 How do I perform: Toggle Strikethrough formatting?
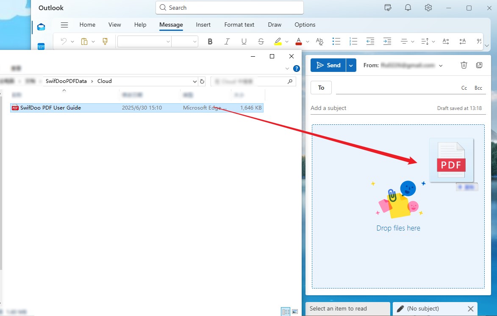261,41
